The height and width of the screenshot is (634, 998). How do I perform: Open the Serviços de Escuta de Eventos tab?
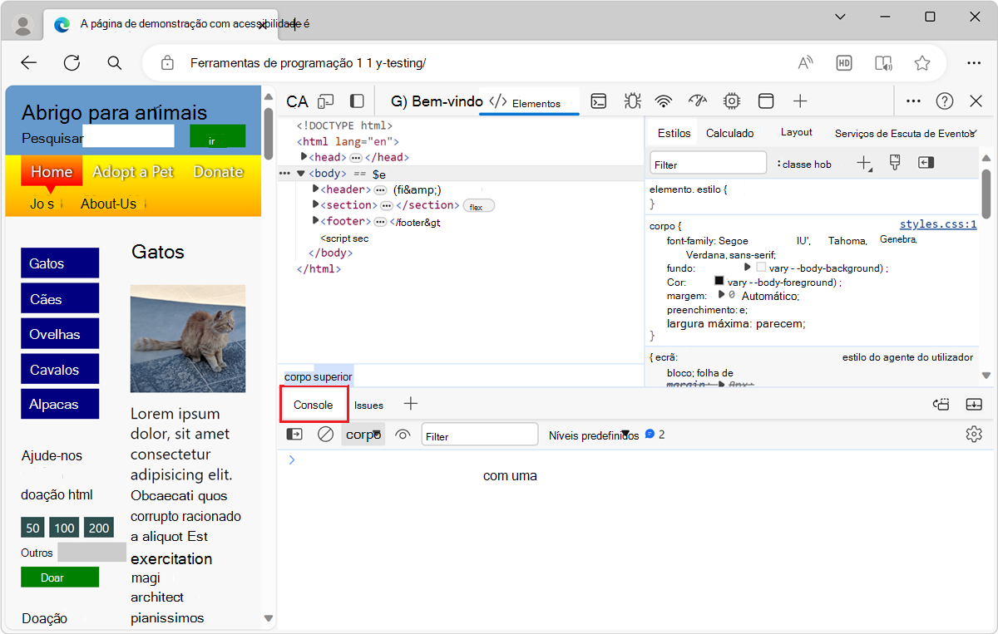pyautogui.click(x=904, y=133)
